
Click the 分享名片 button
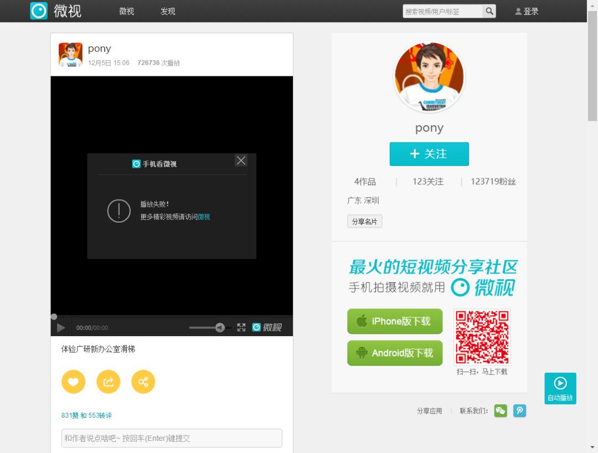[x=364, y=222]
